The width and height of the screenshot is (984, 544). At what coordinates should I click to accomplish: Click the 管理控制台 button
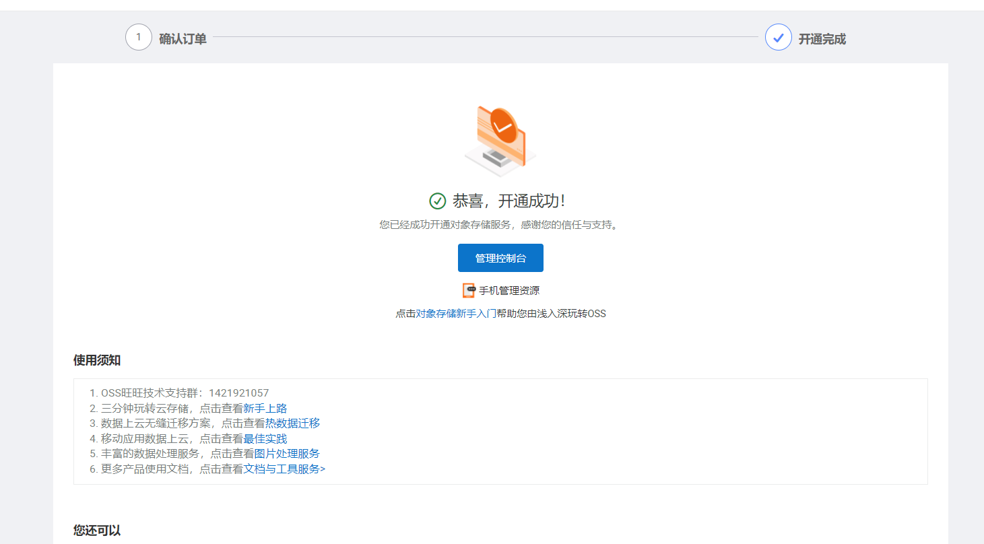coord(500,258)
